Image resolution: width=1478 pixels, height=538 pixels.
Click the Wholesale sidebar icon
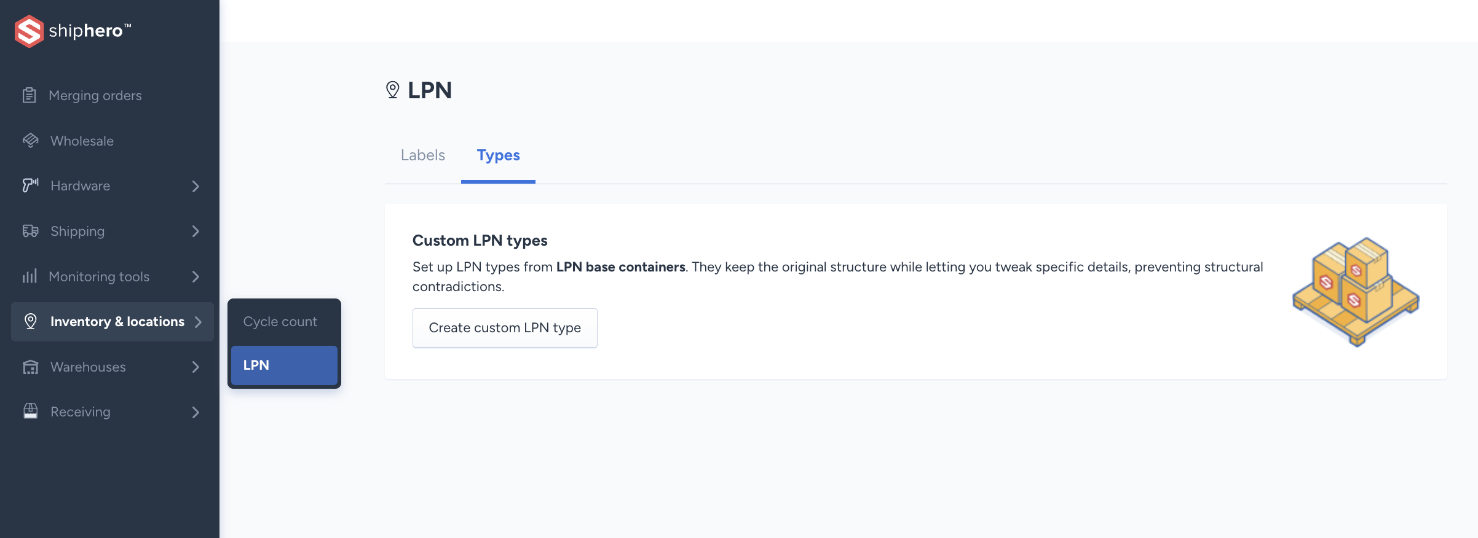click(x=30, y=141)
